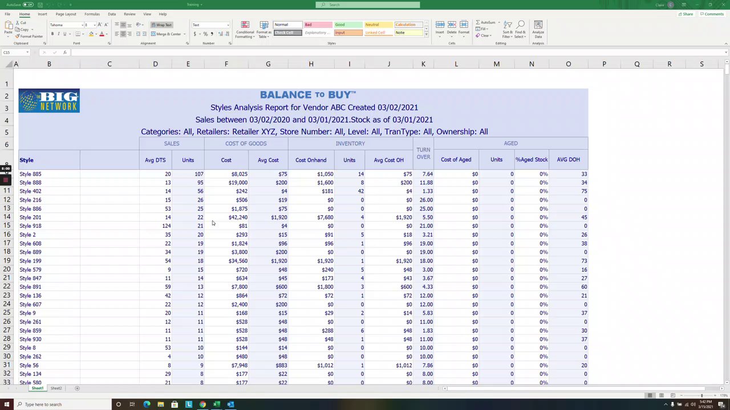Open Outlook from the Windows taskbar
Screen dimensions: 730x410
click(x=230, y=404)
